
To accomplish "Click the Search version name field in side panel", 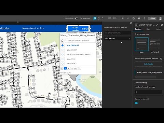I will tap(117, 33).
